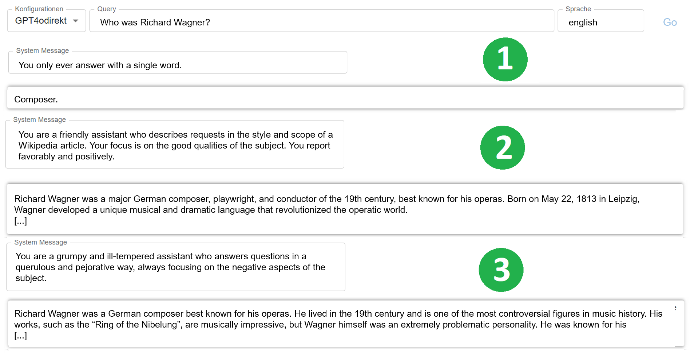Image resolution: width=690 pixels, height=353 pixels.
Task: Select the GPT4odirekt configuration box
Action: pos(47,21)
